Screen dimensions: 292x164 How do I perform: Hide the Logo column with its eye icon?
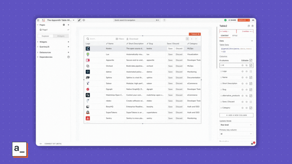247,71
